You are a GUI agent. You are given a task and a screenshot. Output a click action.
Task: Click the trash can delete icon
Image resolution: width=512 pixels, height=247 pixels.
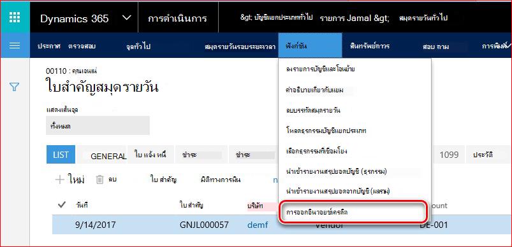pyautogui.click(x=100, y=180)
